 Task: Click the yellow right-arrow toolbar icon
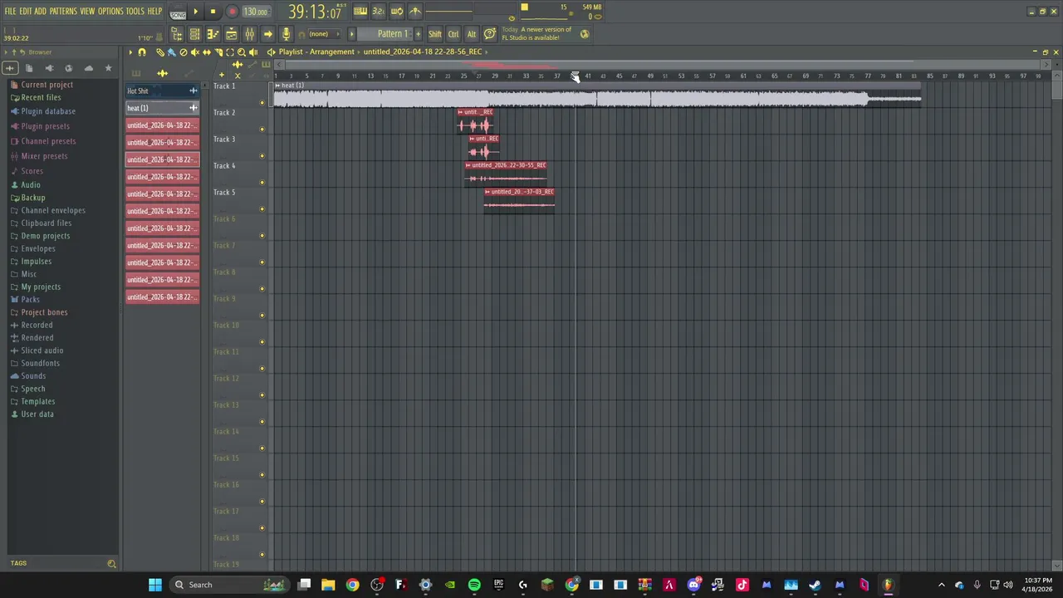point(267,34)
